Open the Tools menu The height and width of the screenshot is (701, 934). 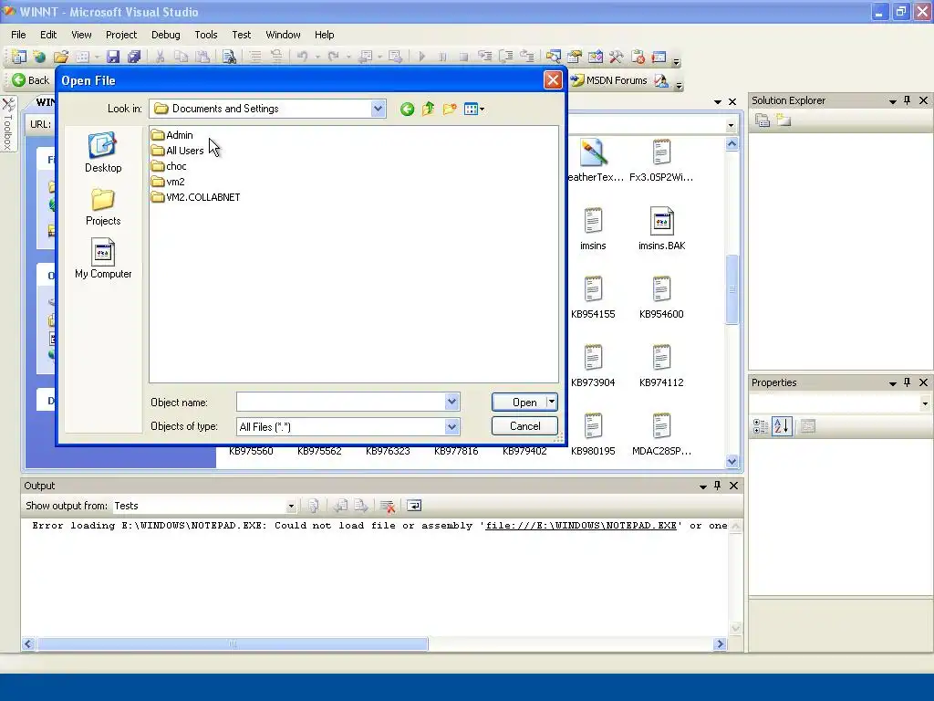[206, 35]
